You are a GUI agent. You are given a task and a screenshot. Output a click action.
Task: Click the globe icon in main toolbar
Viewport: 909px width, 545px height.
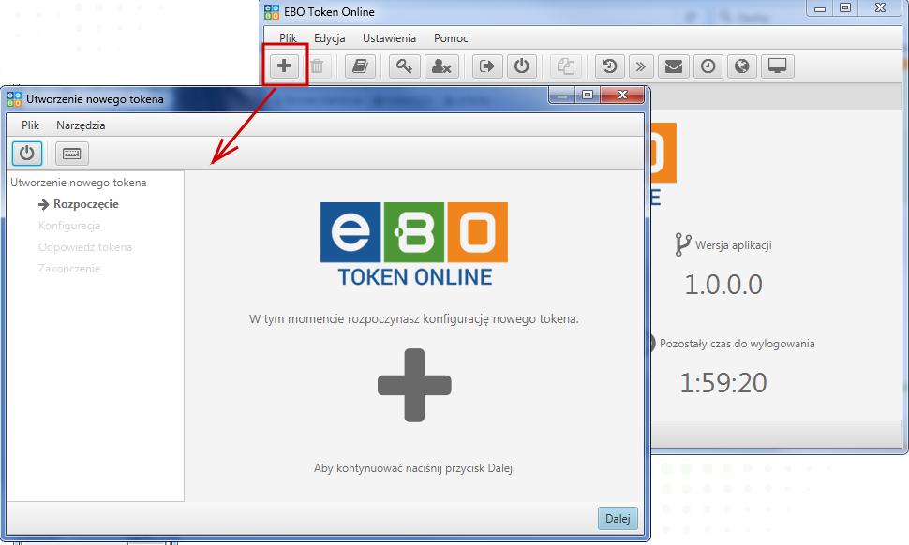pos(742,66)
